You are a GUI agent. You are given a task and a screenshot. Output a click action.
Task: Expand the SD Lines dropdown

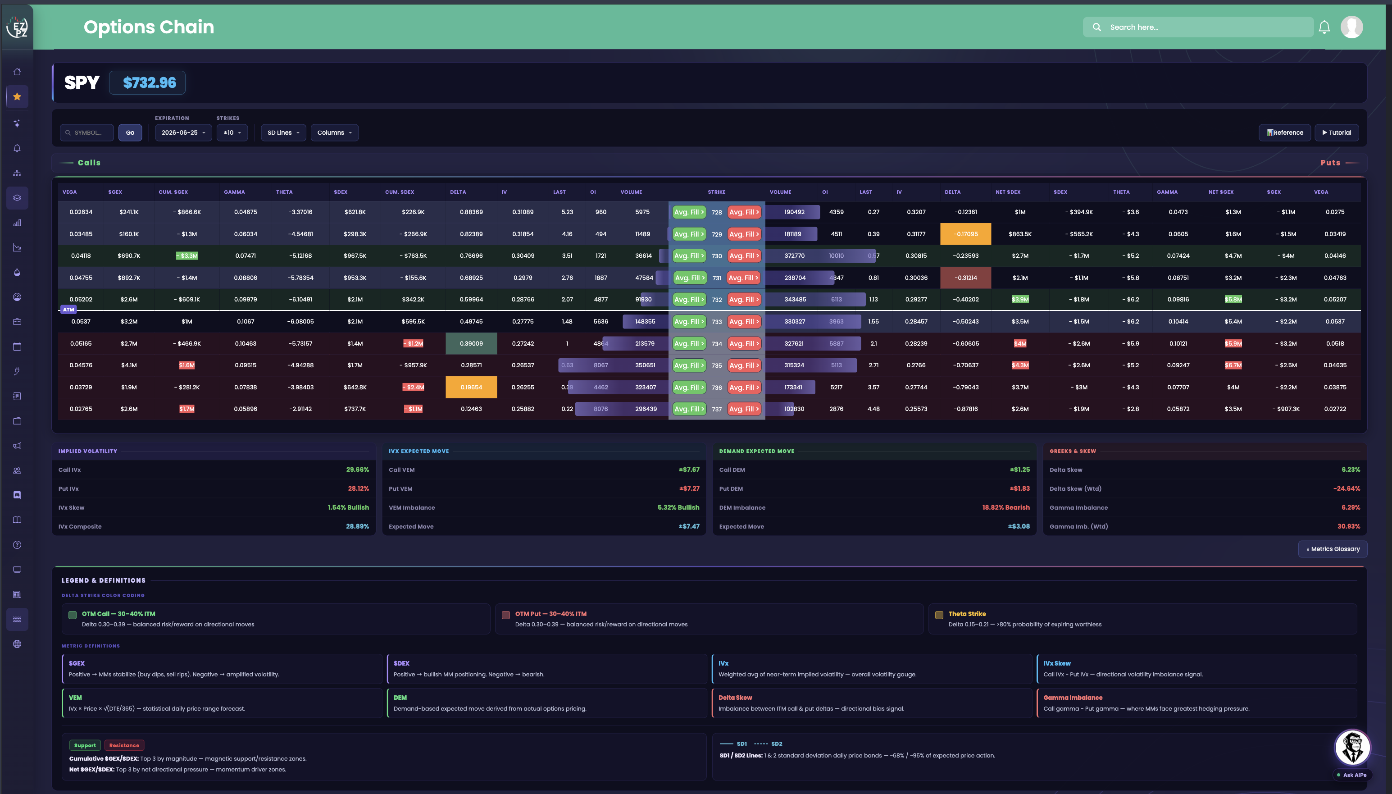pos(283,132)
